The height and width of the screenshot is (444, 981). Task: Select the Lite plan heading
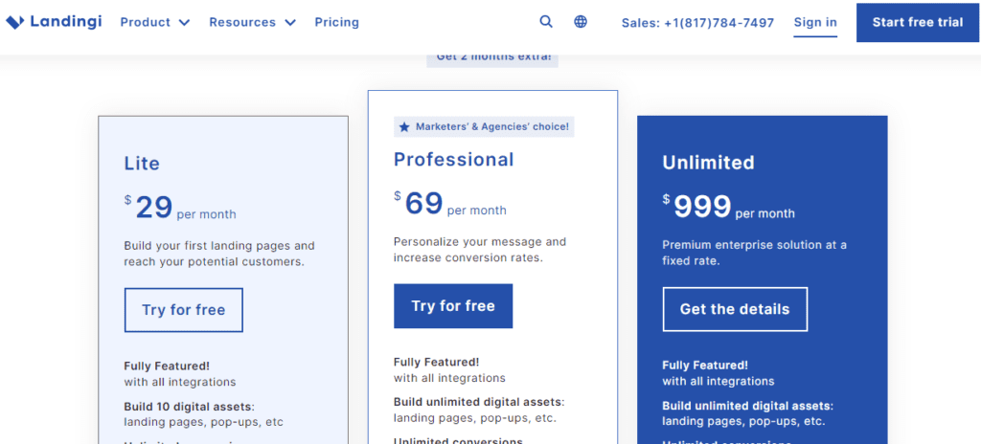[x=142, y=164]
